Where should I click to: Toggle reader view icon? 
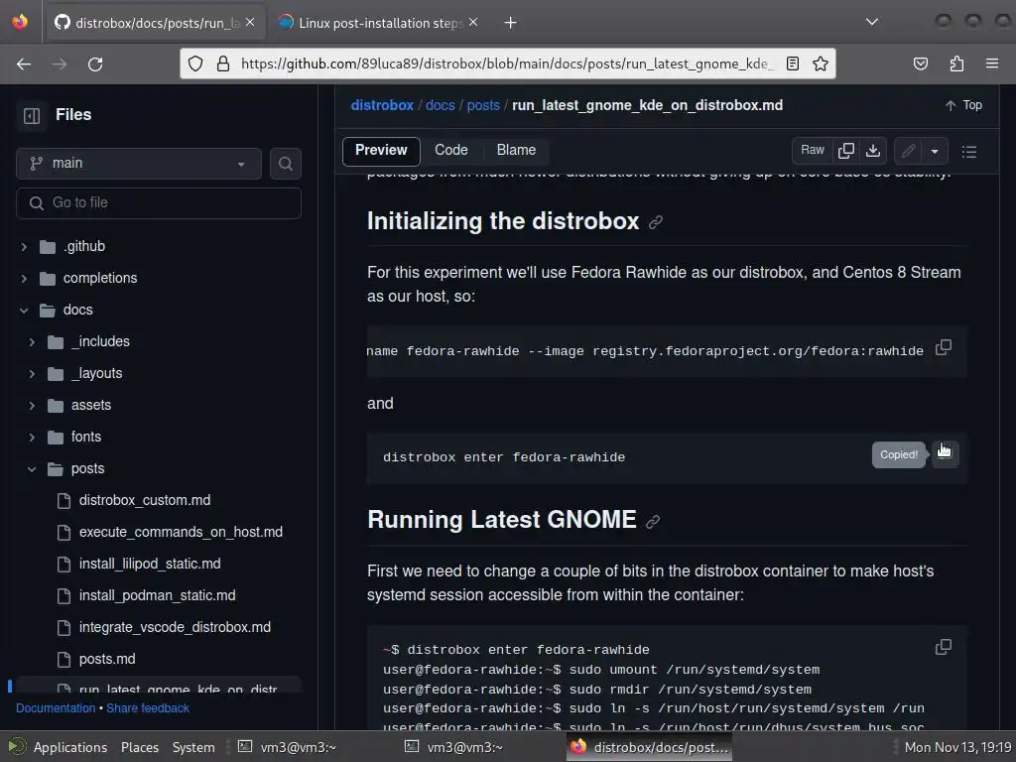click(793, 63)
